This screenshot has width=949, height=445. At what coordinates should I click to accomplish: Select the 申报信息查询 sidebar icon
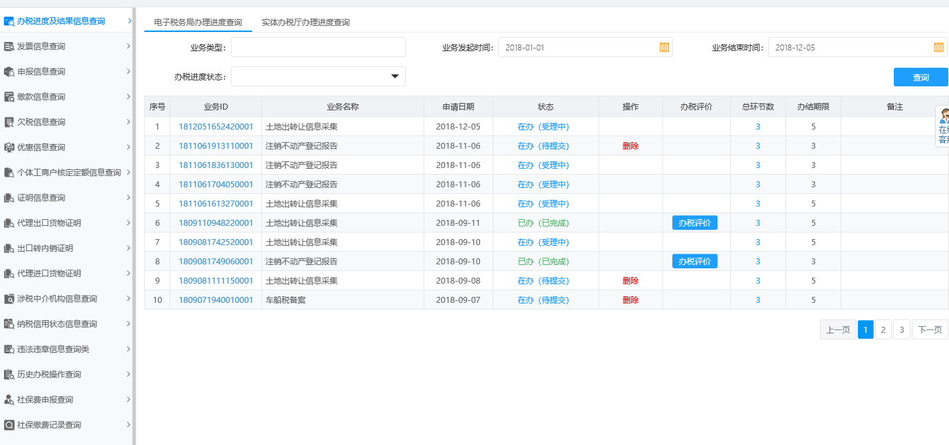pyautogui.click(x=9, y=71)
